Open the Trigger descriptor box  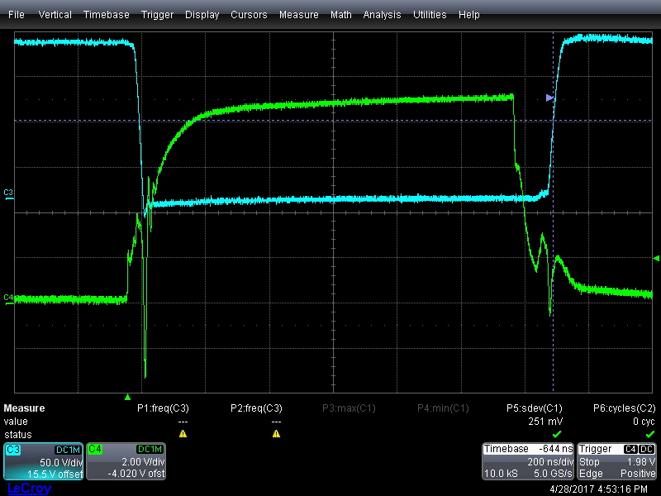click(616, 461)
